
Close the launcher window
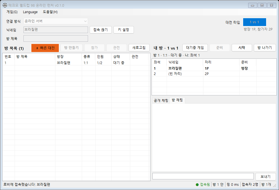[x=271, y=5]
